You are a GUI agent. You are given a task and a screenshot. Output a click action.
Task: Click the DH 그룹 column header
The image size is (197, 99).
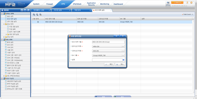130,19
